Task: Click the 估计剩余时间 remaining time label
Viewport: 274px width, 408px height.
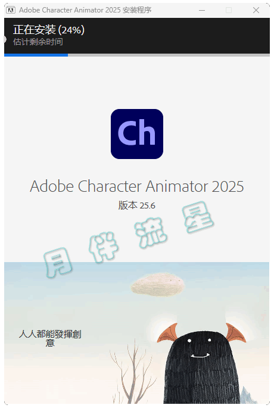Action: pos(38,42)
